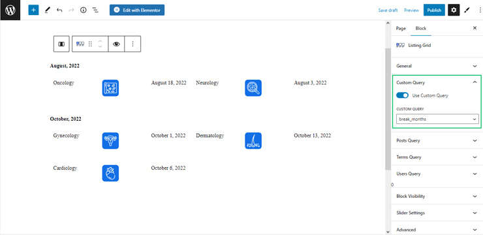
Task: Click the August 3, 2022 date
Action: (x=310, y=83)
